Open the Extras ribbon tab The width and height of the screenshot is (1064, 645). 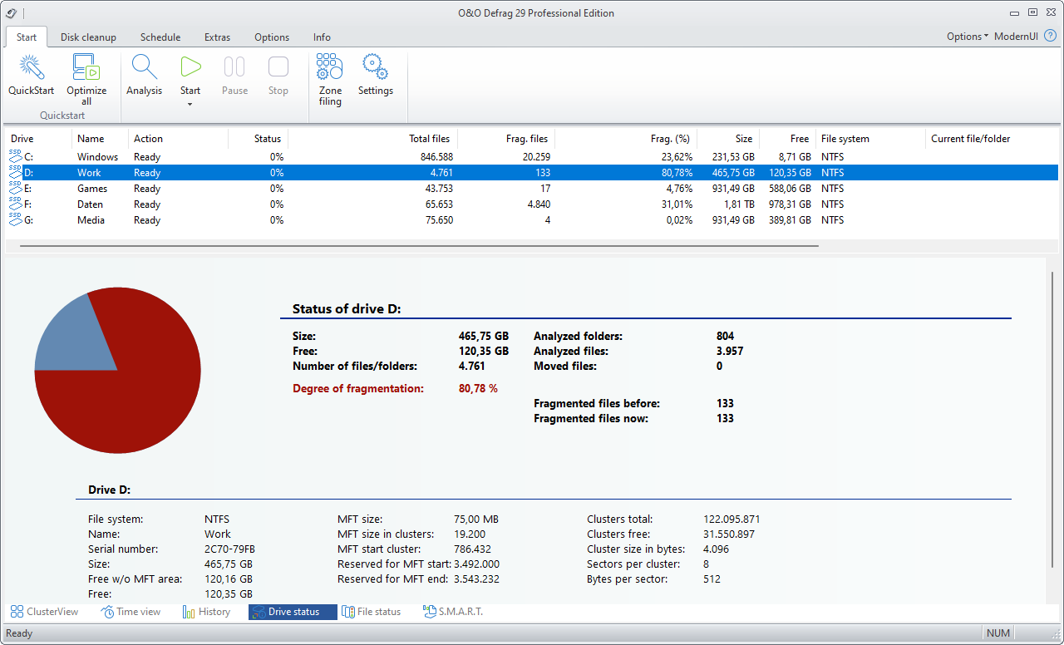click(217, 37)
